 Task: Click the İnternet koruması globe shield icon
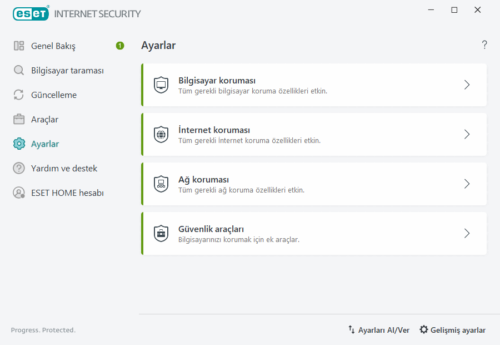161,134
